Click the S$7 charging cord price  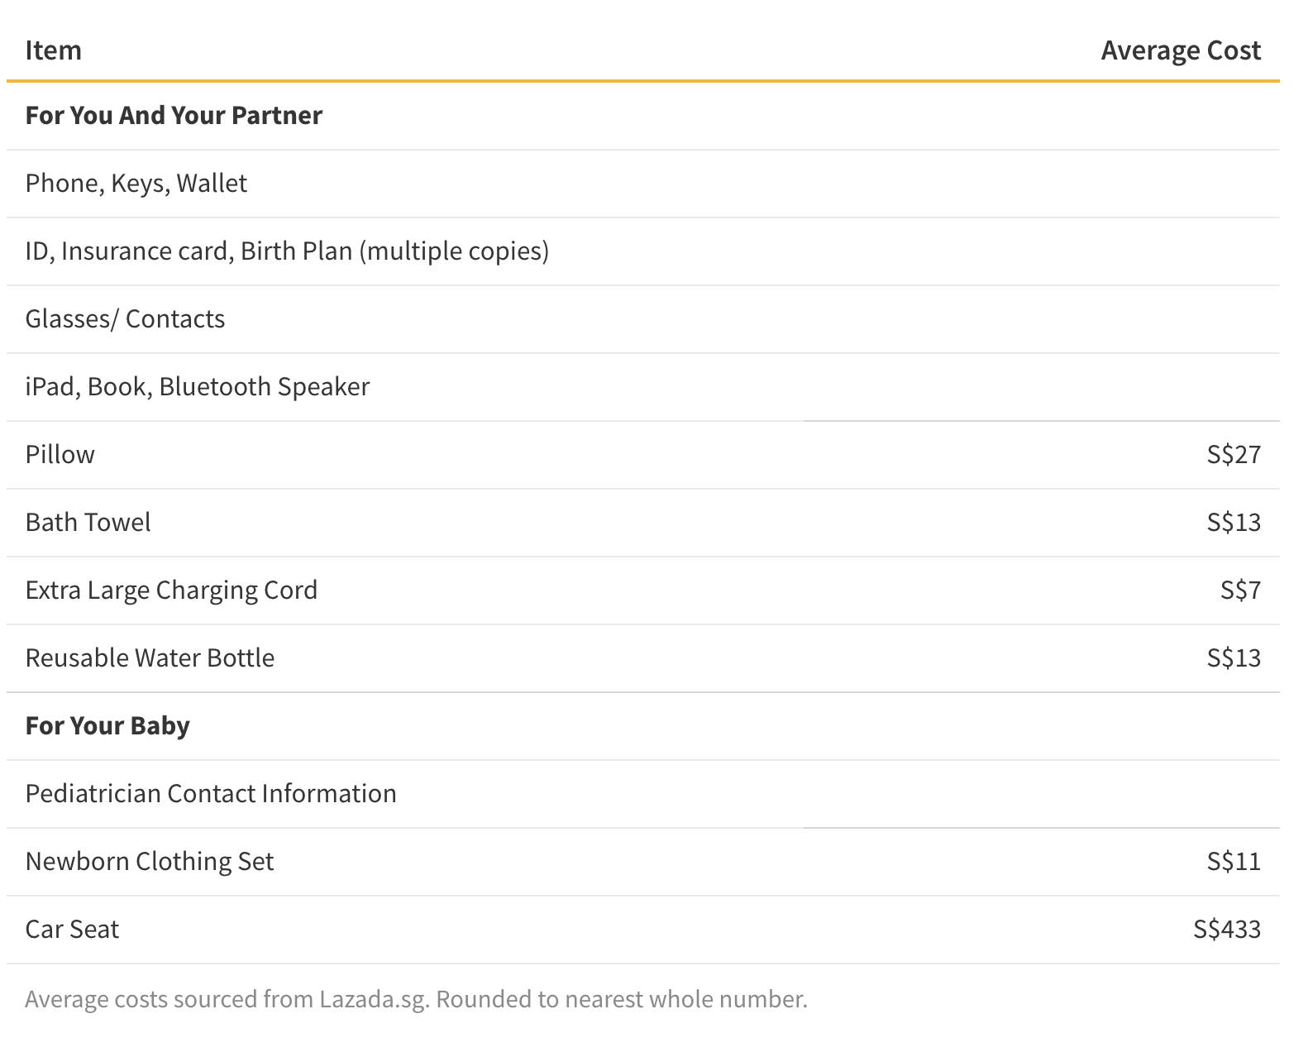pyautogui.click(x=1240, y=591)
